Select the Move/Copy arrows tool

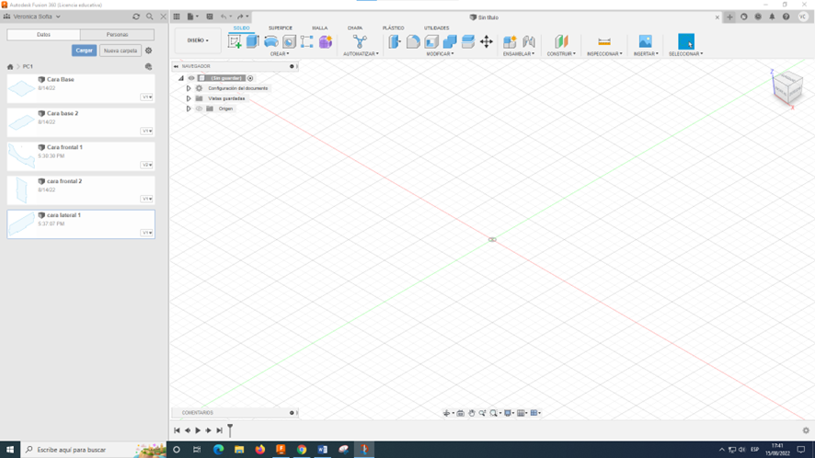click(486, 41)
